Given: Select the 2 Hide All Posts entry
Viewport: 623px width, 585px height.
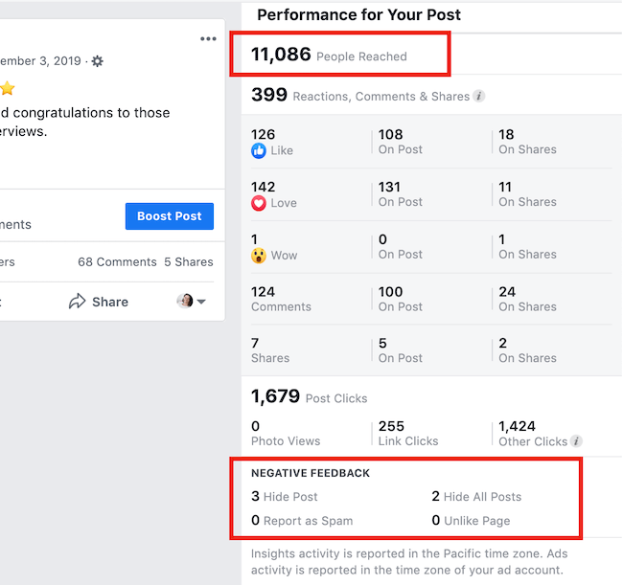Looking at the screenshot, I should [476, 497].
